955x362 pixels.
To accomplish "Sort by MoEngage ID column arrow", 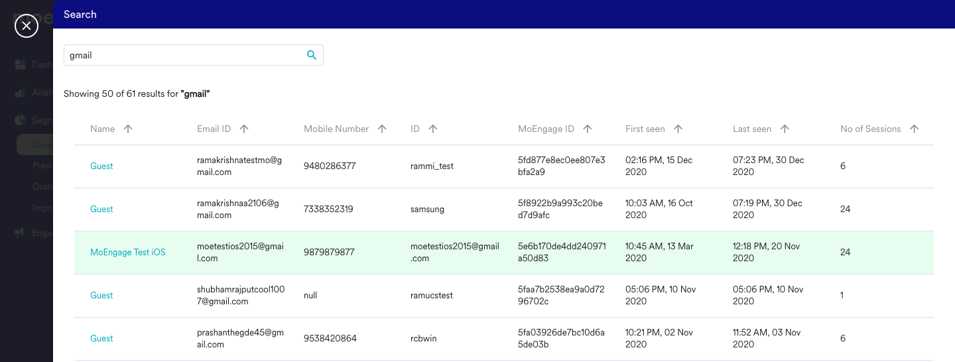I will (x=588, y=129).
